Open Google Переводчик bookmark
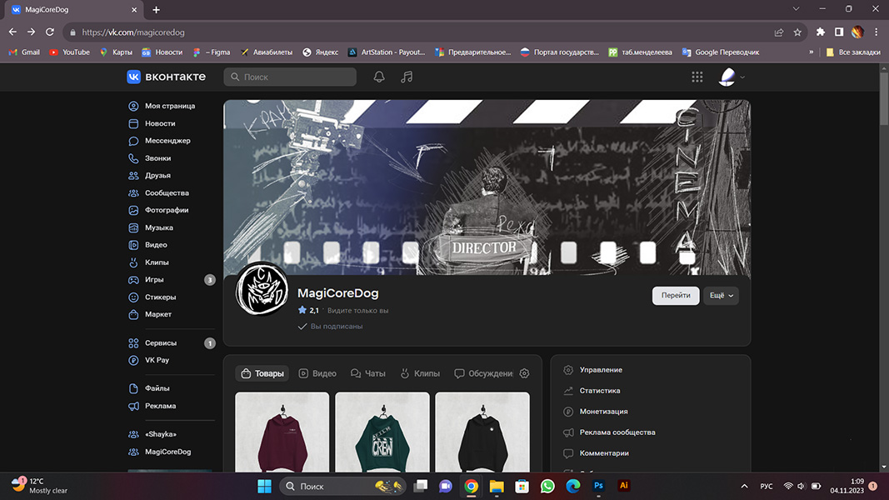 (x=720, y=52)
